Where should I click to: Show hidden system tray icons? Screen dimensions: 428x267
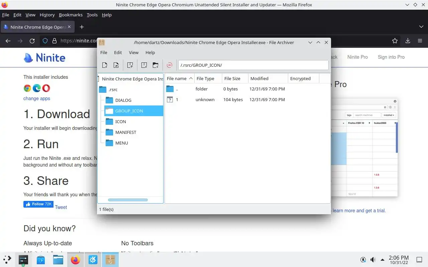coord(382,260)
